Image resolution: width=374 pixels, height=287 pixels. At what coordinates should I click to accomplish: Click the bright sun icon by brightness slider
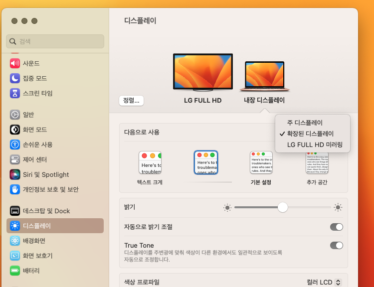338,207
